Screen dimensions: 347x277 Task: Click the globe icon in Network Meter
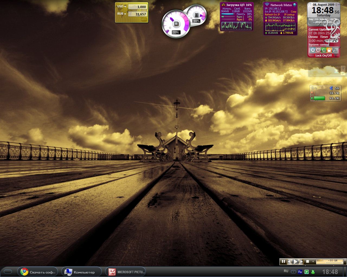[295, 5]
